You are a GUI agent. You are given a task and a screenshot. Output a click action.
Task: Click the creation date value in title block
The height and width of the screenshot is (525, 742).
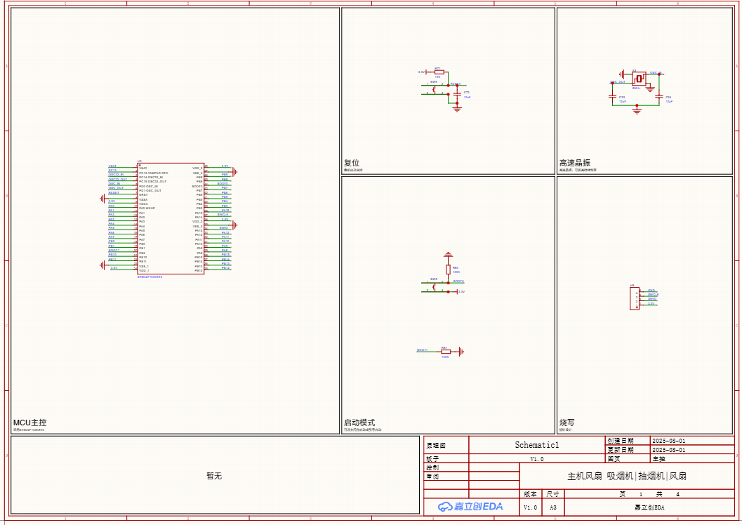[669, 441]
